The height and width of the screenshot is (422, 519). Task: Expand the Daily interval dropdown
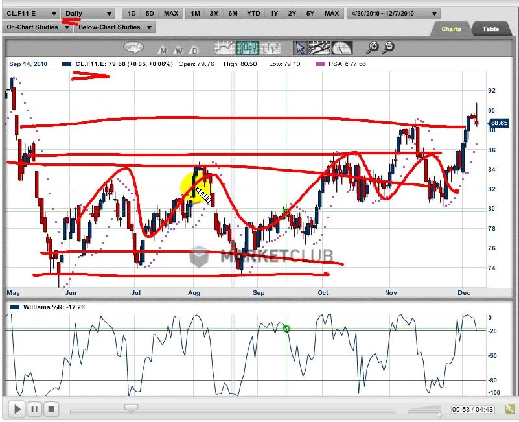click(89, 14)
